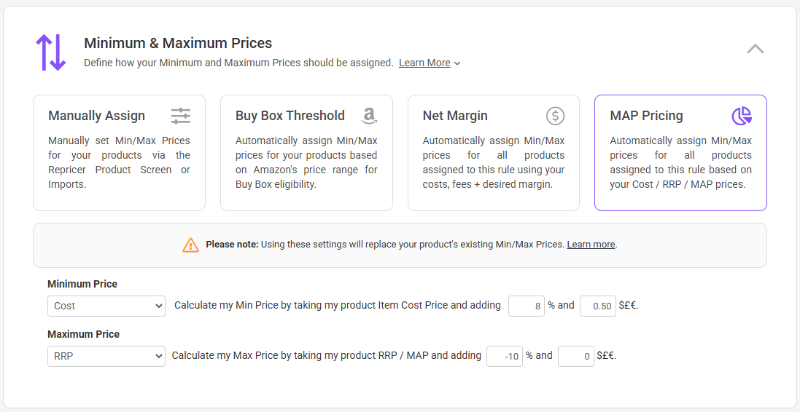The image size is (800, 412).
Task: Click the Min Price percentage field
Action: tap(527, 306)
